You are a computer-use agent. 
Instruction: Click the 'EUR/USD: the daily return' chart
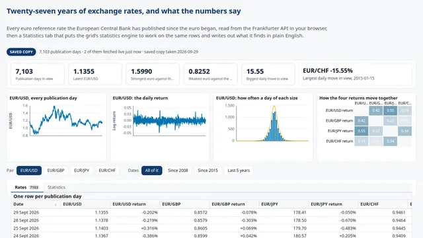pos(160,128)
